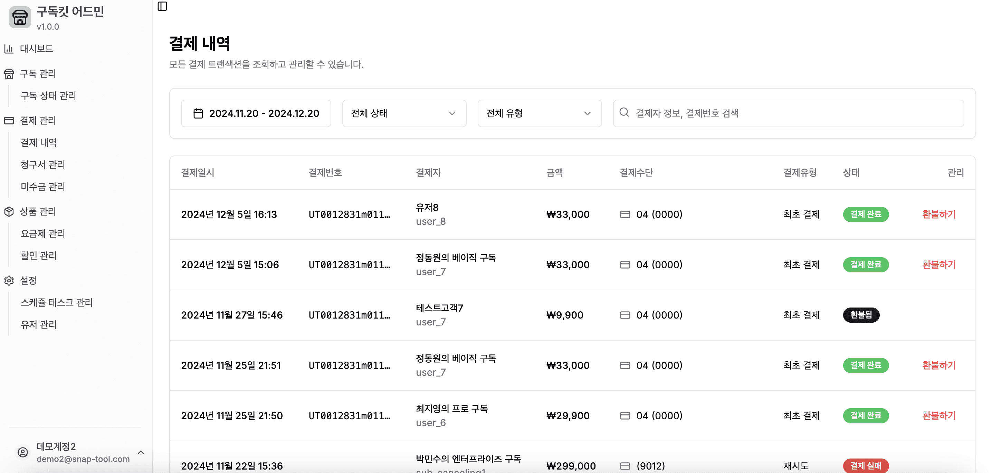
Task: Select the 설정 section label
Action: coord(28,281)
